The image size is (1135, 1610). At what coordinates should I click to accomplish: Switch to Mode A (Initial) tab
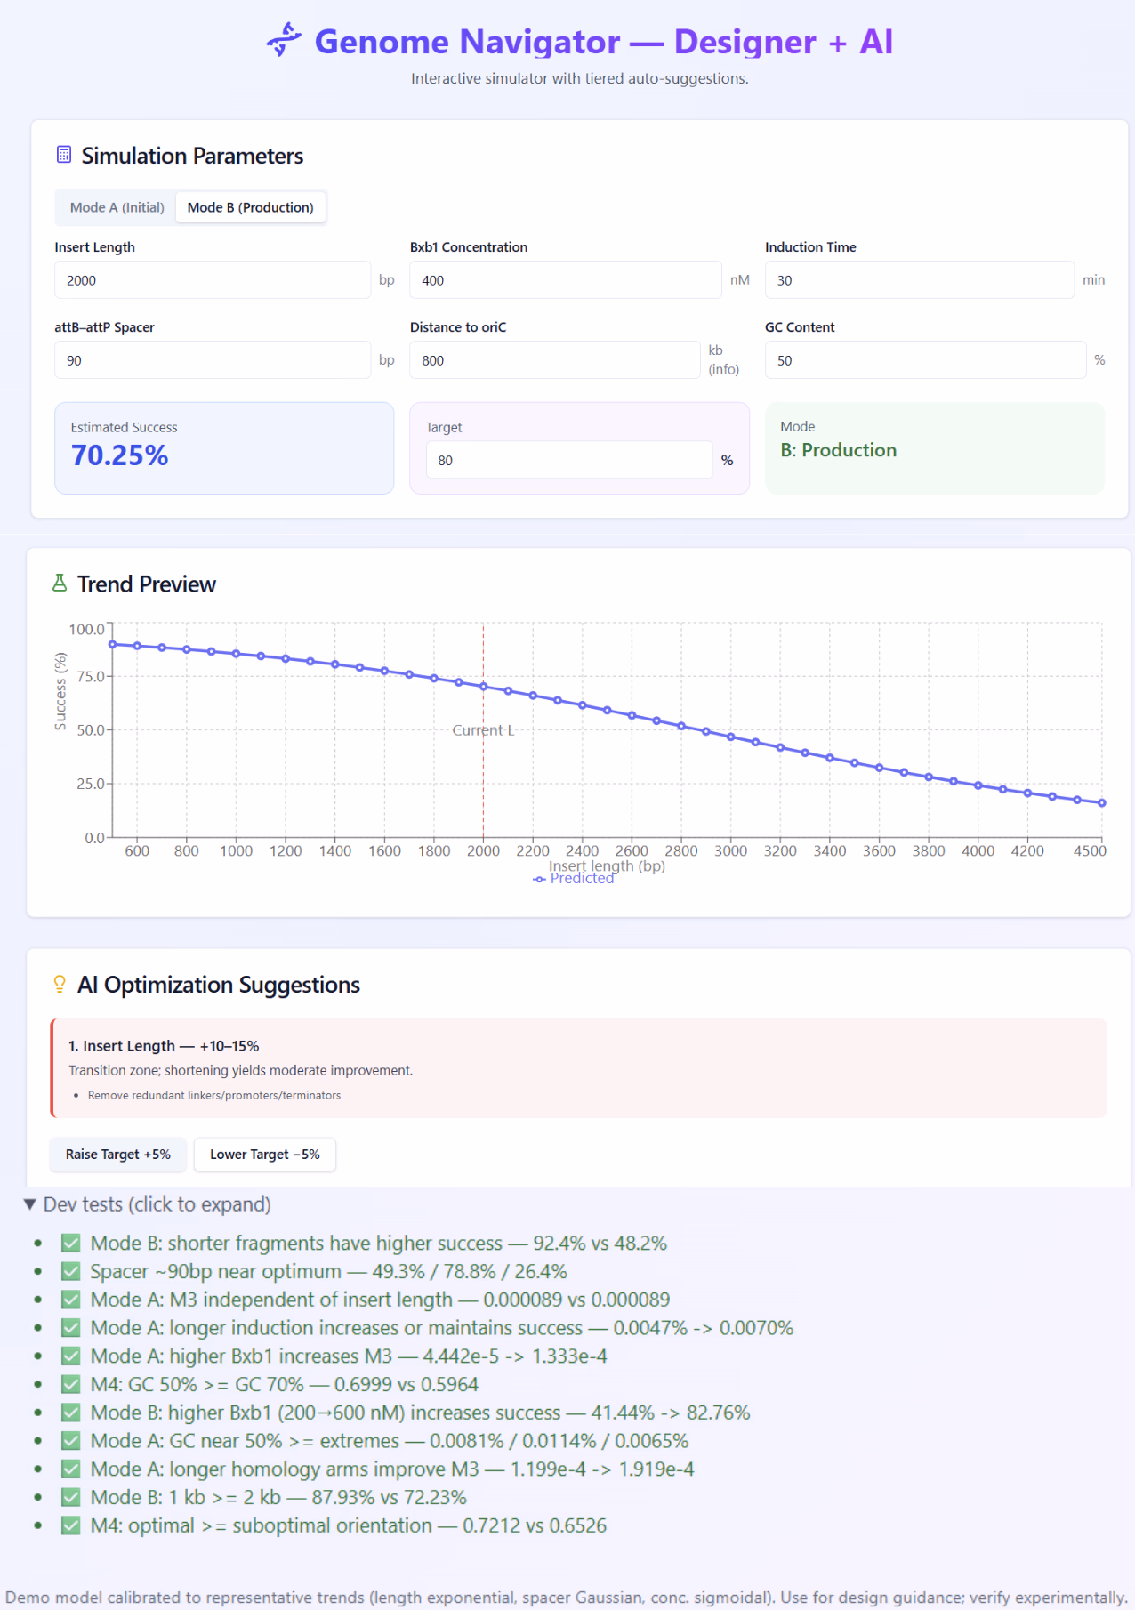(x=117, y=207)
